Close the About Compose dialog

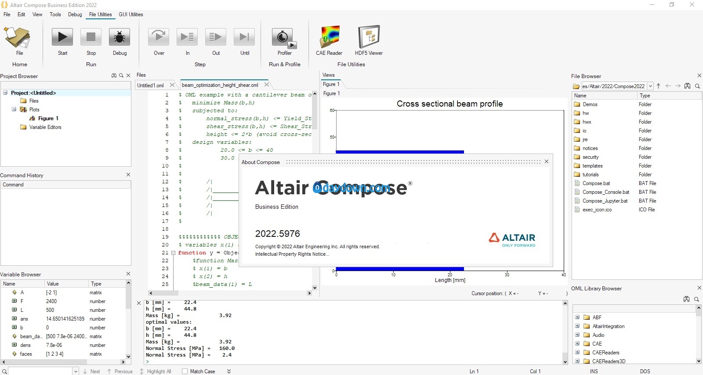pos(547,161)
